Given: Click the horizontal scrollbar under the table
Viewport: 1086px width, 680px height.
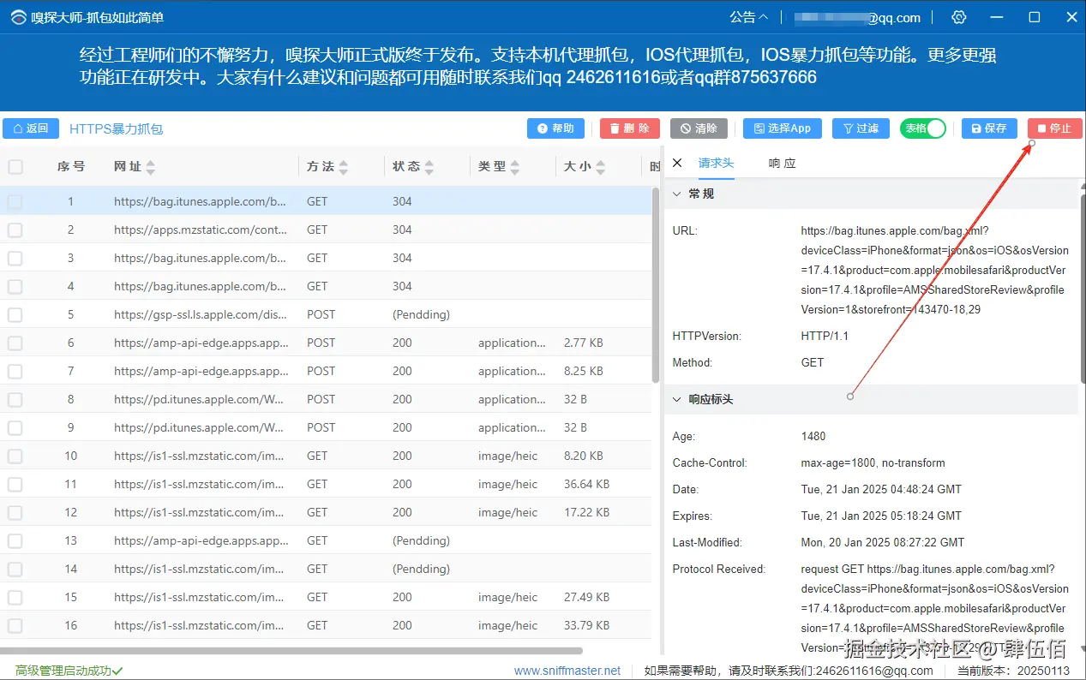Looking at the screenshot, I should click(291, 651).
